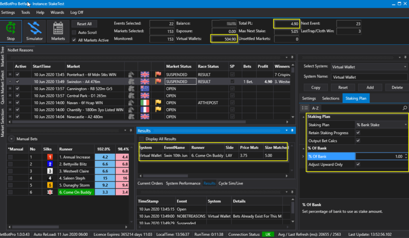Click the categorized view icon beside A-Z
This screenshot has height=238, width=409.
305,108
